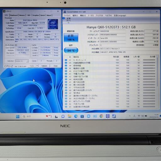Screen dimensions: 161x161
Task: Click the Tools button in CPU-Z
Action: 32,66
